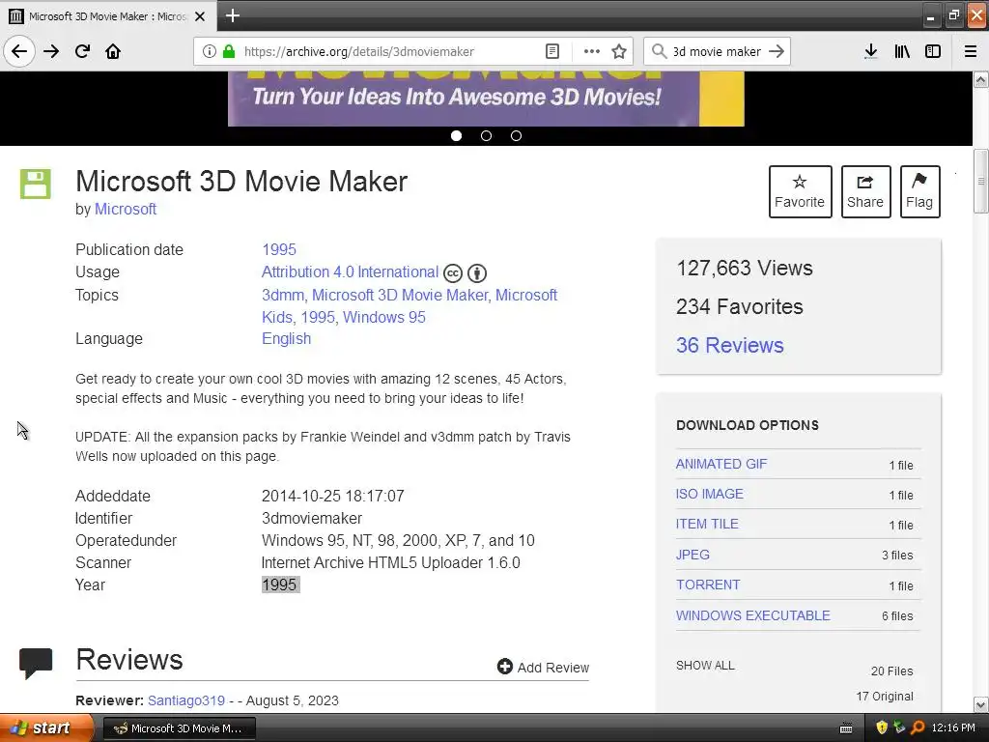The height and width of the screenshot is (742, 989).
Task: Toggle reader view icon in address bar
Action: tap(551, 51)
